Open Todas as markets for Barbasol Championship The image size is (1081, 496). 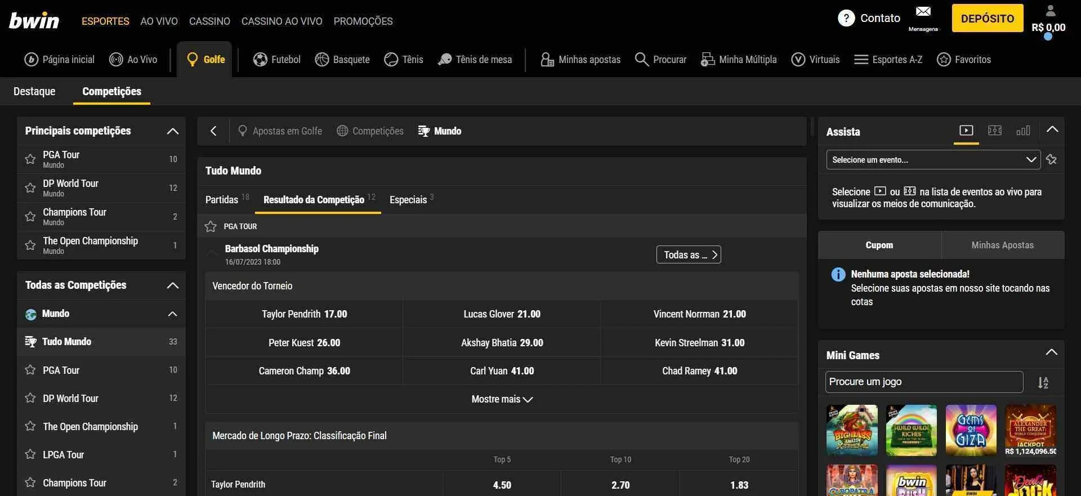coord(689,254)
